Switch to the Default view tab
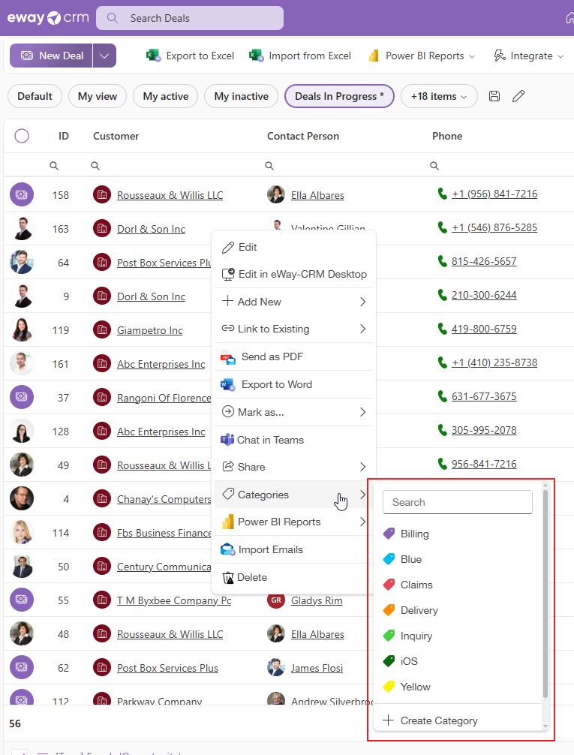The height and width of the screenshot is (755, 574). (35, 96)
